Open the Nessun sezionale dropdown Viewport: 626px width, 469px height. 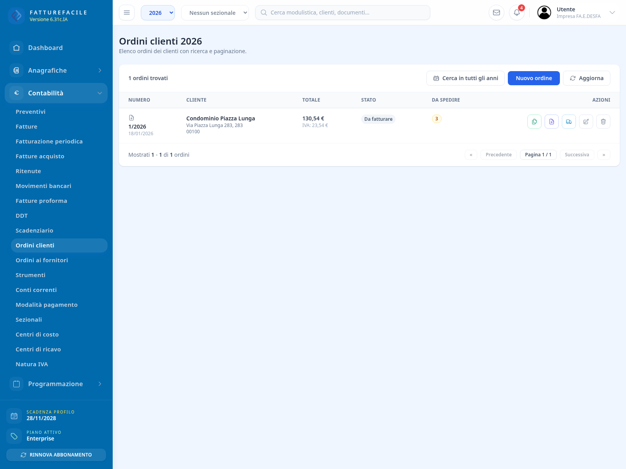(x=215, y=13)
